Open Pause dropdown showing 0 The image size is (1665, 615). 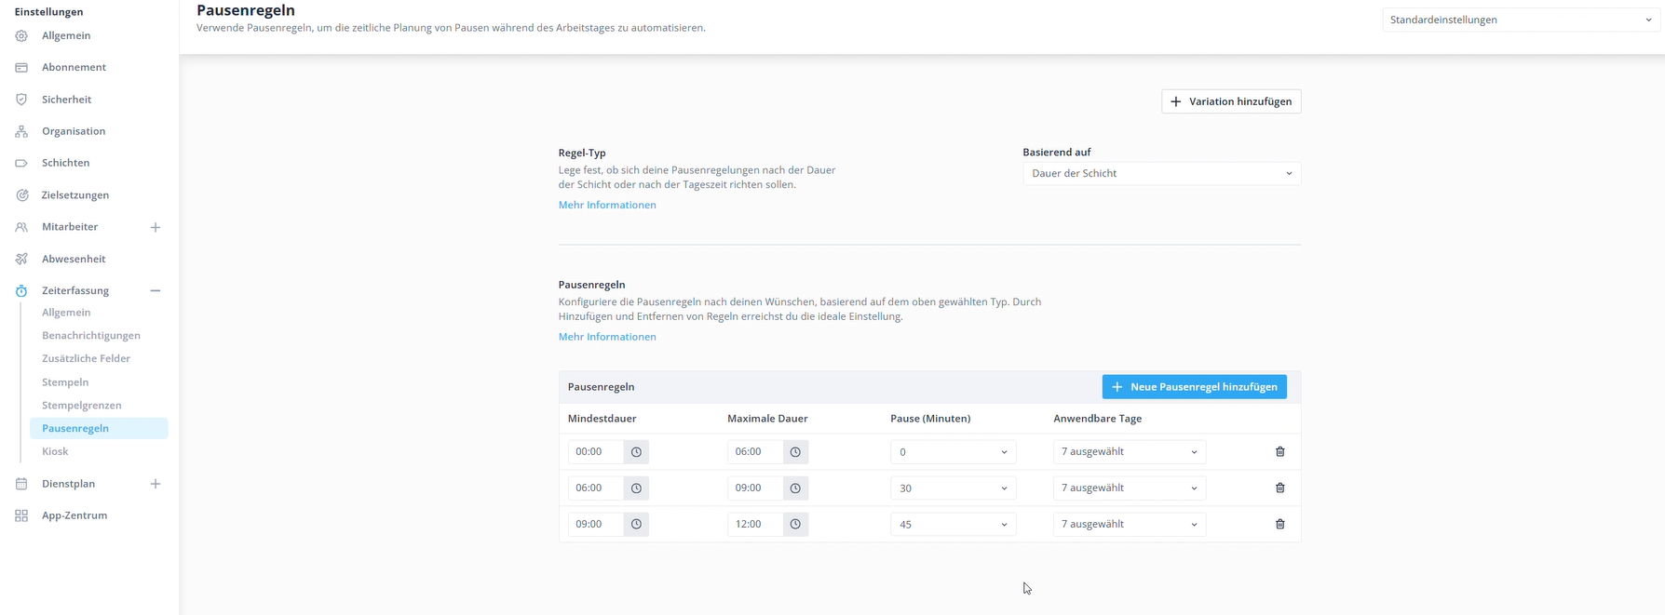point(953,452)
